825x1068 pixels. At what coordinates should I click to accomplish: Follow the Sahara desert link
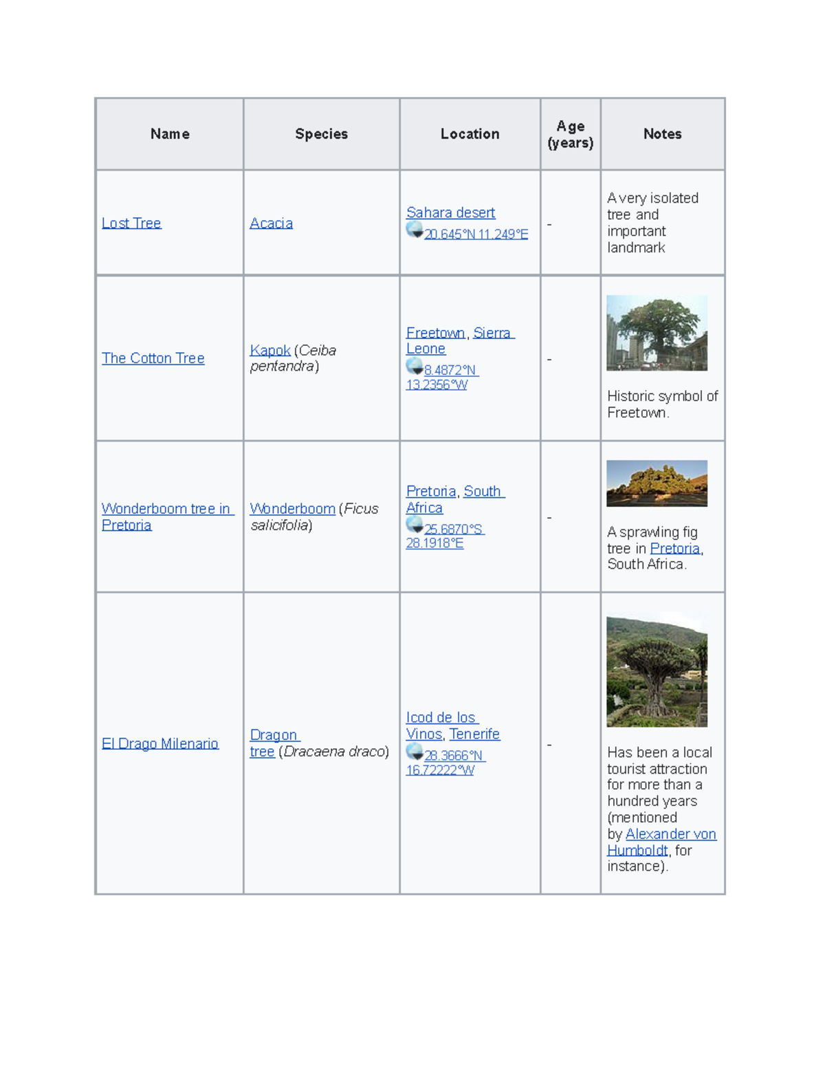(x=450, y=213)
